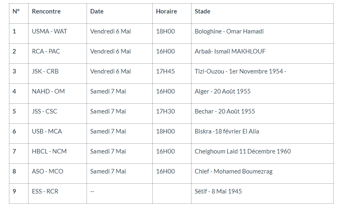Select the Sétif - 8 Mai 1945 cell
Image resolution: width=341 pixels, height=209 pixels.
218,191
